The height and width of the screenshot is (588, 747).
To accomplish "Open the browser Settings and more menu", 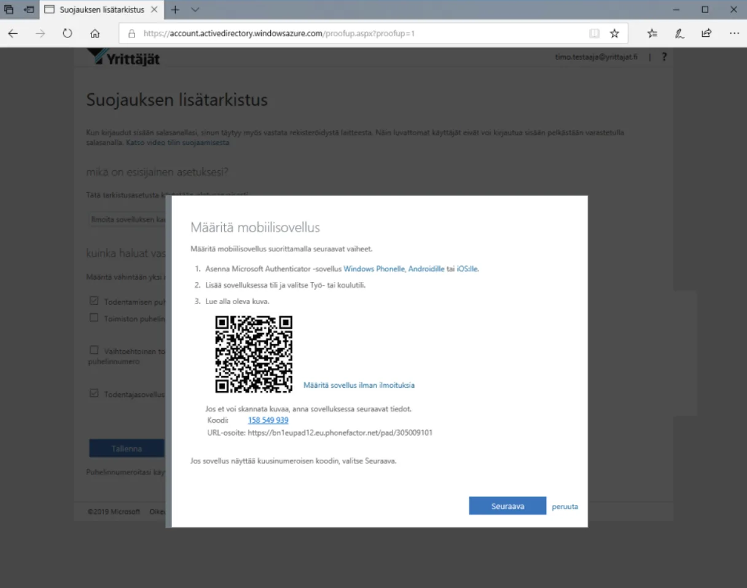I will coord(734,34).
